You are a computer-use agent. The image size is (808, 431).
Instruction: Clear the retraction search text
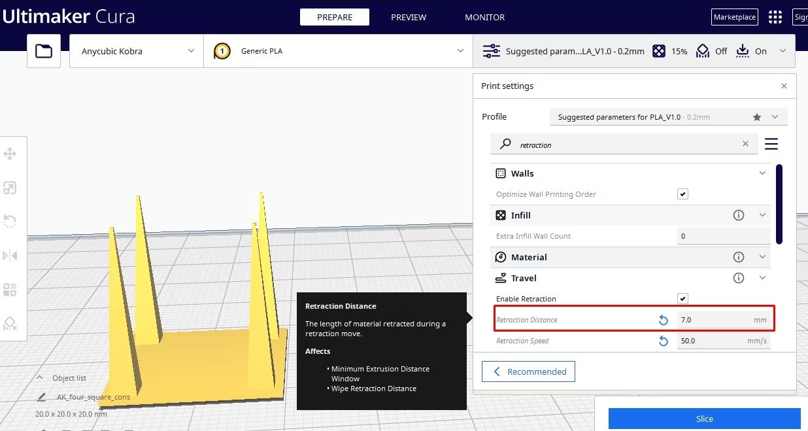tap(745, 144)
